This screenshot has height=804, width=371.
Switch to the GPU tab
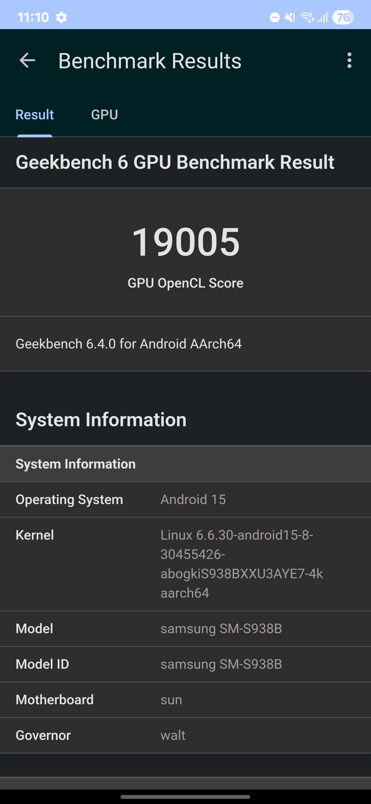[x=105, y=115]
